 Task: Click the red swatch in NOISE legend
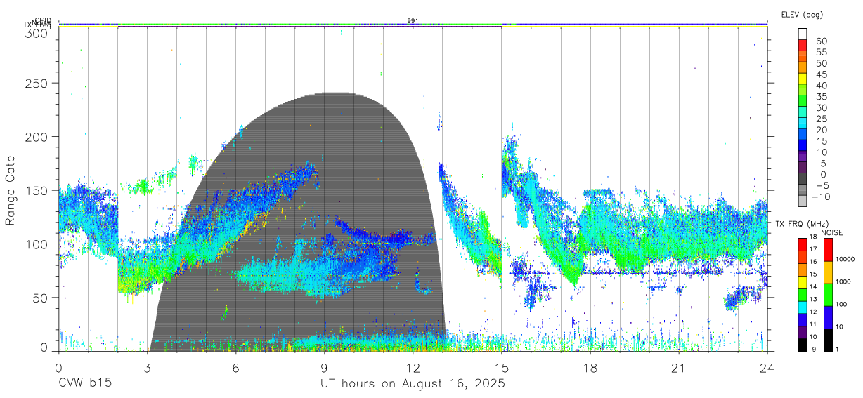827,250
